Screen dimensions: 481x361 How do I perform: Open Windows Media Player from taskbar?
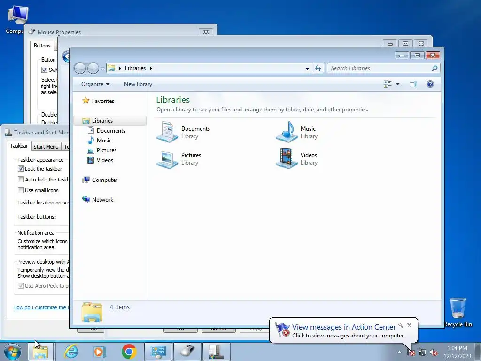(x=99, y=352)
